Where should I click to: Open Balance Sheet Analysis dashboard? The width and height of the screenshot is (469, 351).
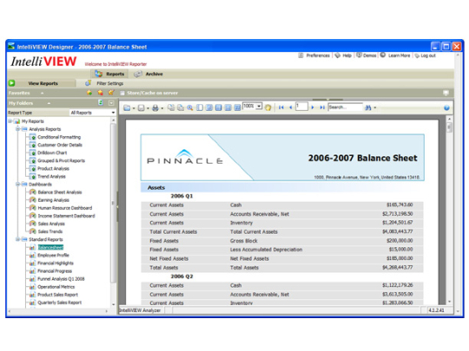pos(60,192)
